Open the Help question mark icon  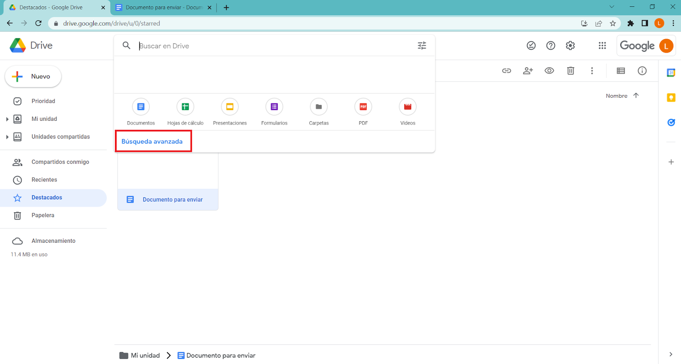[x=551, y=45]
